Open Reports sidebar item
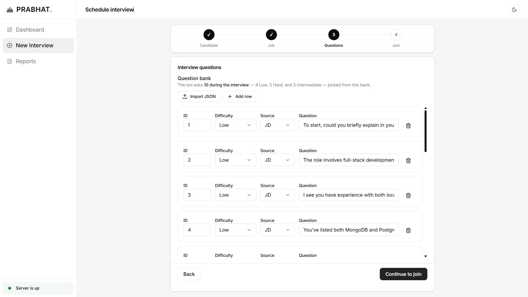 pyautogui.click(x=38, y=61)
